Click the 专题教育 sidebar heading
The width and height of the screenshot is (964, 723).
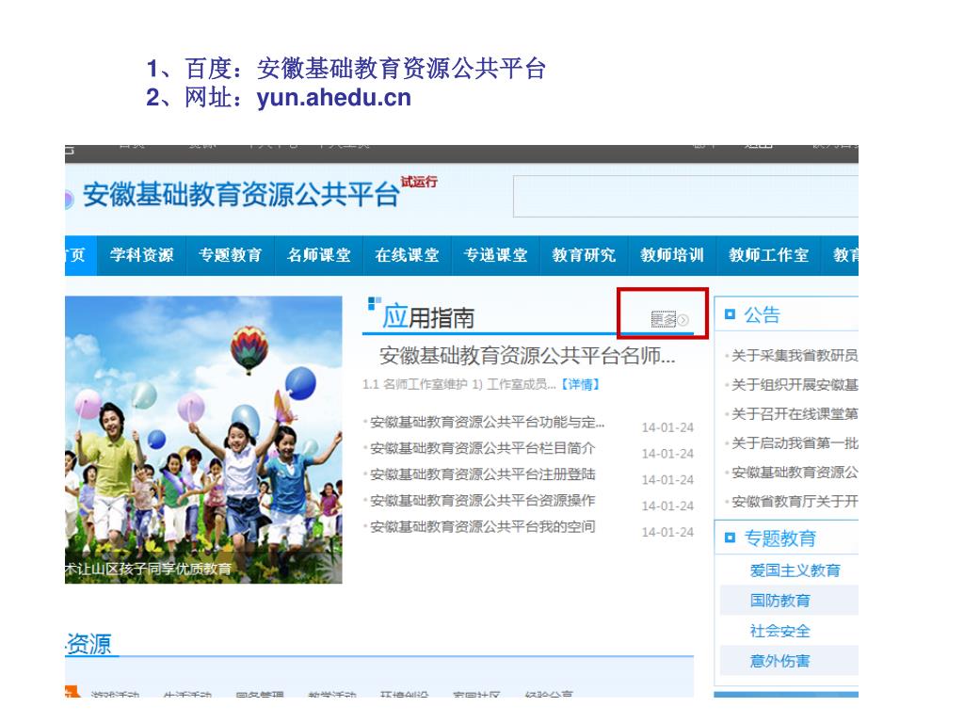[780, 538]
